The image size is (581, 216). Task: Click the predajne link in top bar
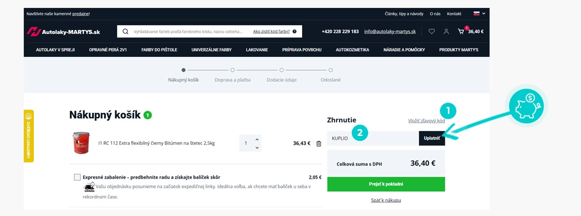(80, 14)
